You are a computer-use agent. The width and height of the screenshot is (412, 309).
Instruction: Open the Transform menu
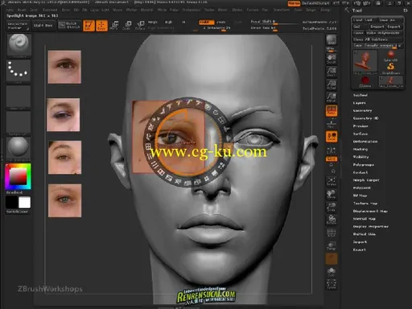click(x=282, y=10)
